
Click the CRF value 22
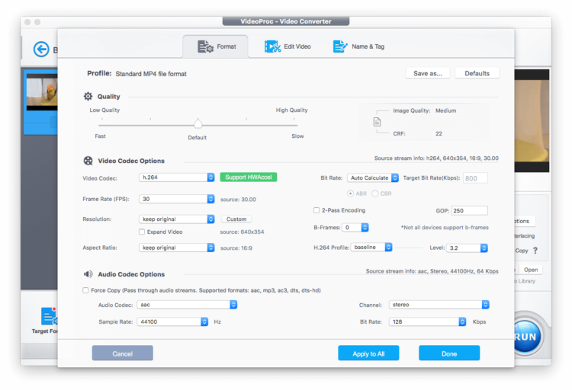(439, 134)
